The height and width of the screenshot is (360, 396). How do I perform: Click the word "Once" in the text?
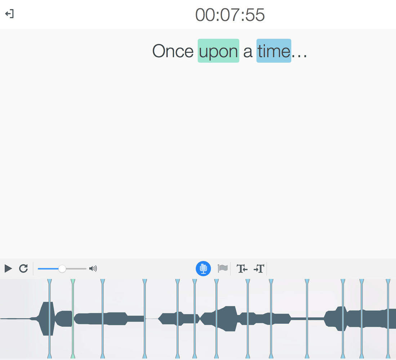[x=173, y=51]
